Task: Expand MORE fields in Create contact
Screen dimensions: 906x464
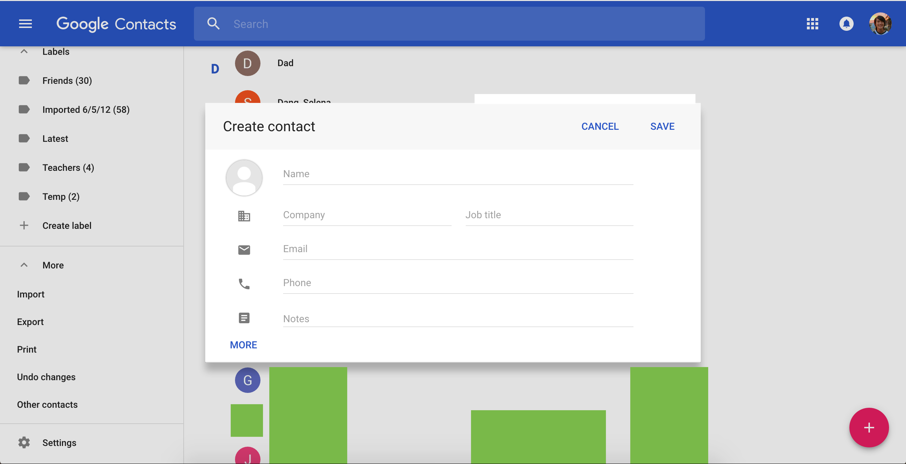Action: click(x=243, y=344)
